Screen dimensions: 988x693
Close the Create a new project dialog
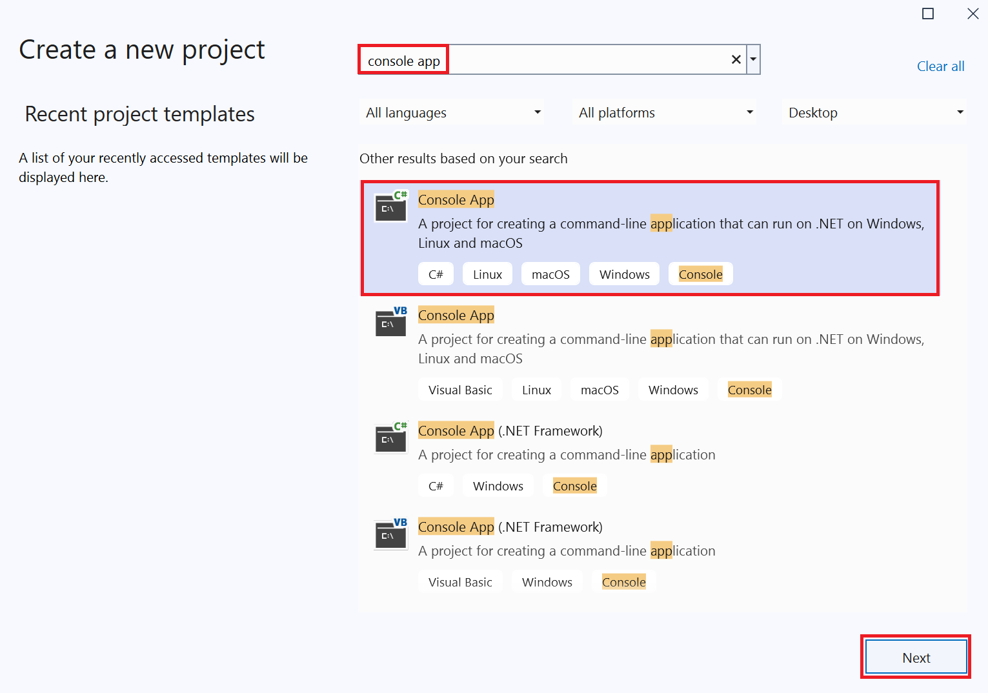pos(973,14)
